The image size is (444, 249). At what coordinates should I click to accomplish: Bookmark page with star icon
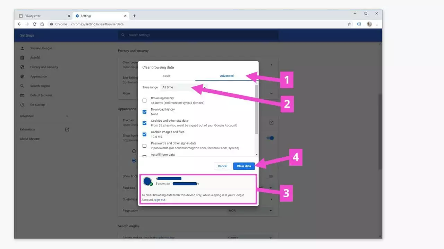click(x=349, y=24)
